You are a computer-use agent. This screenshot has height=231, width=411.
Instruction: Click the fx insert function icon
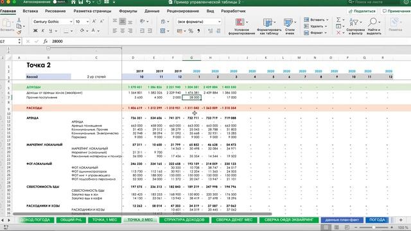pyautogui.click(x=46, y=41)
